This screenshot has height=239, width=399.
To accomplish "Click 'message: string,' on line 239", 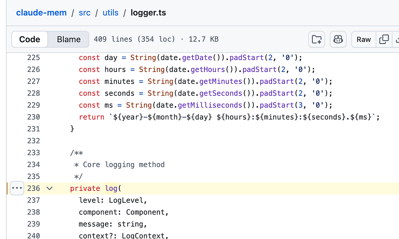I will pos(113,224).
